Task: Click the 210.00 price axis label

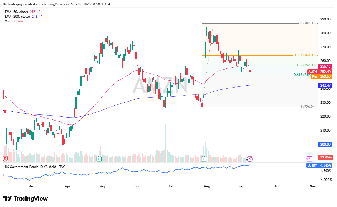Action: [325, 130]
